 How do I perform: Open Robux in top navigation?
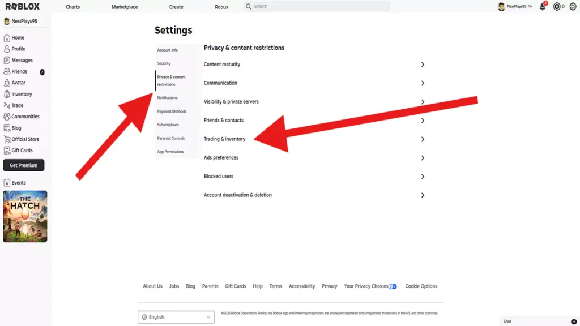[221, 7]
